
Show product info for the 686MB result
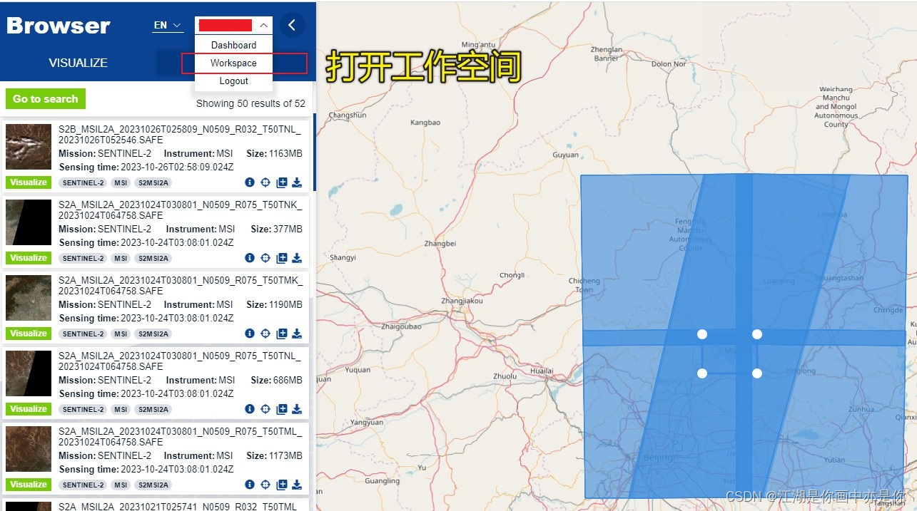250,409
